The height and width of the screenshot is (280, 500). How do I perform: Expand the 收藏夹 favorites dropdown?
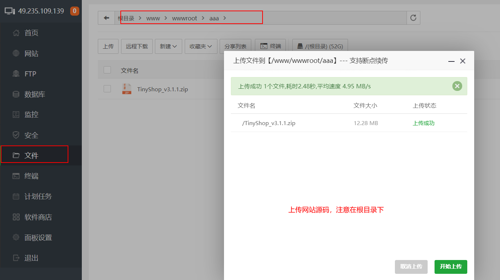click(201, 47)
